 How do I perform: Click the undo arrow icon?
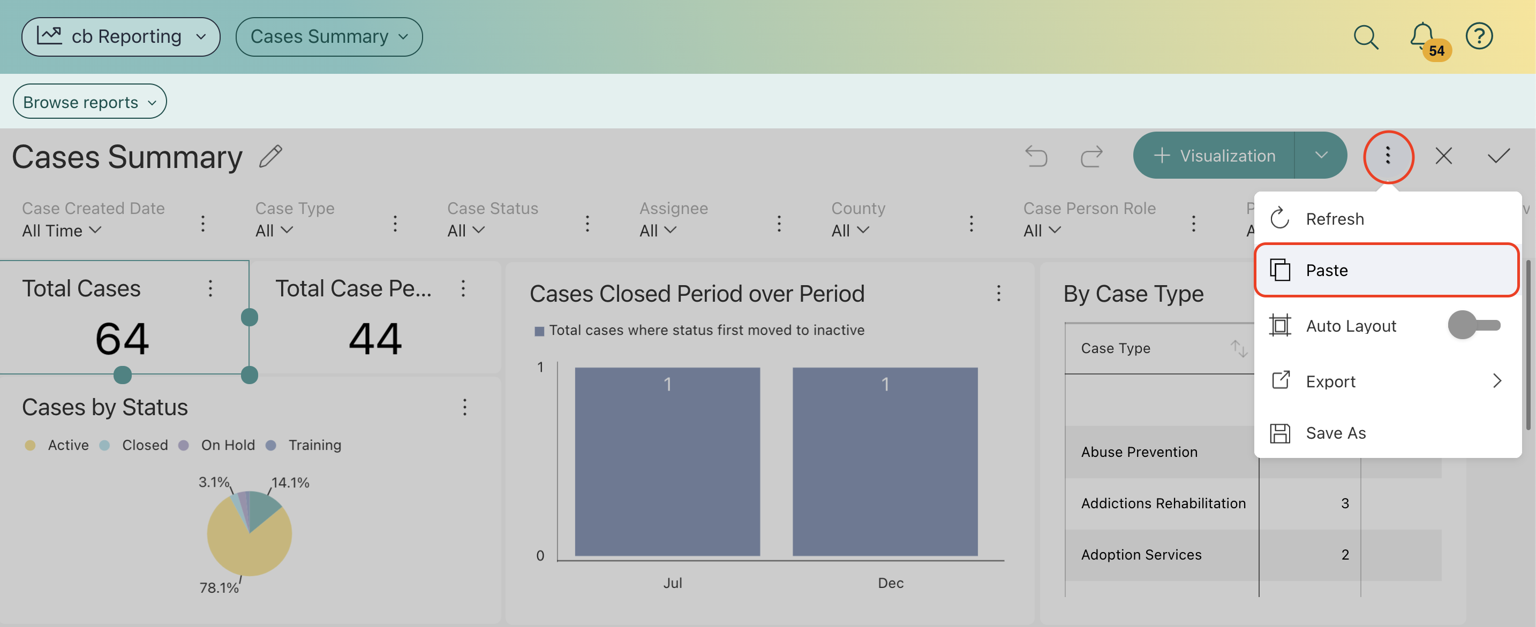(x=1036, y=157)
